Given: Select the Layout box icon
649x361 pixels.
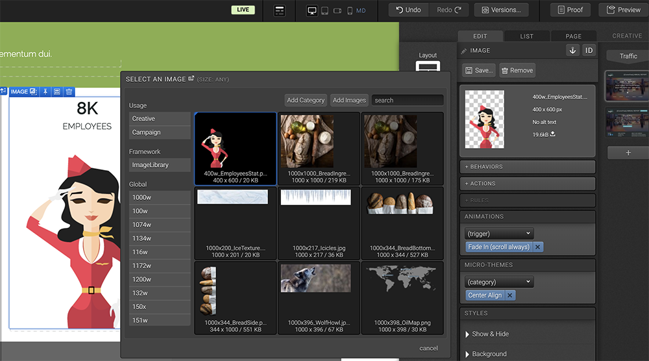Looking at the screenshot, I should pos(428,66).
